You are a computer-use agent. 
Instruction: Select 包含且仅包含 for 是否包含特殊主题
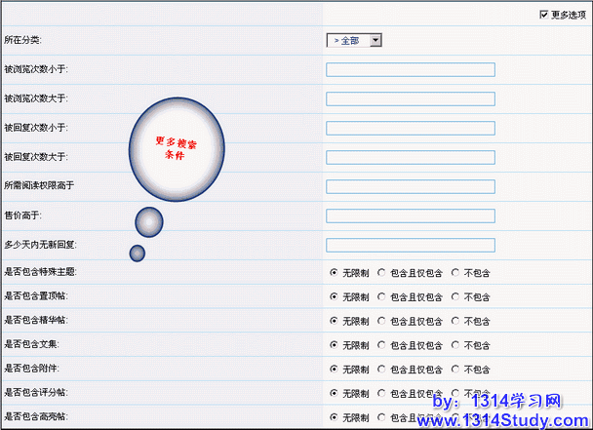382,272
